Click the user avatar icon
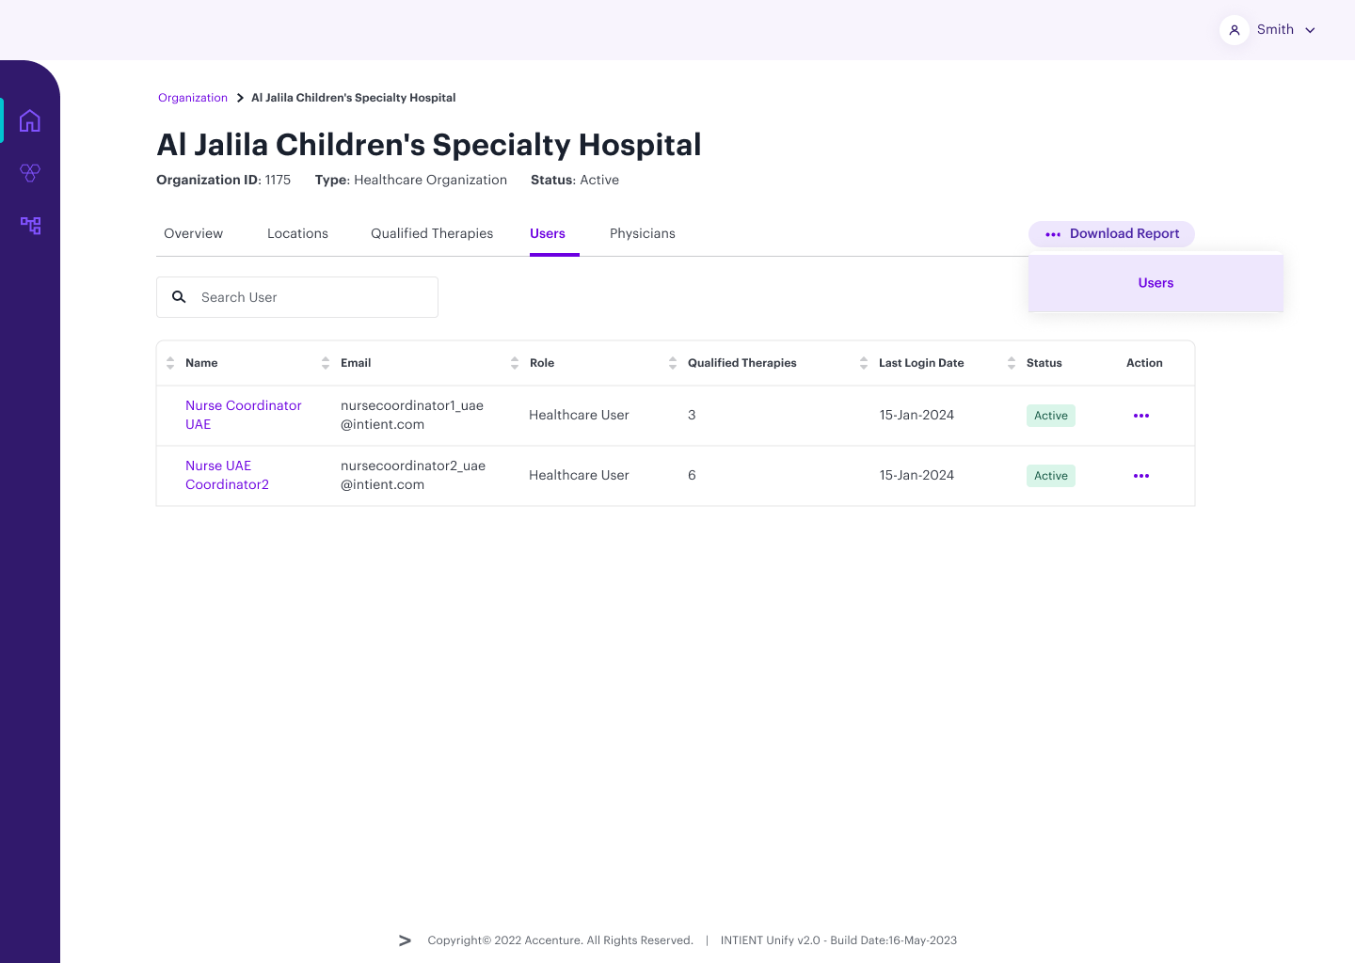Screen dimensions: 1355x963 click(1234, 30)
